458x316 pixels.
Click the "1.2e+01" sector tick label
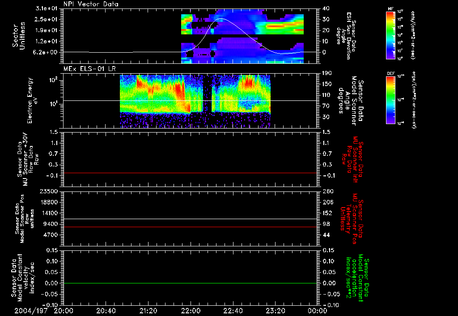tap(47, 42)
